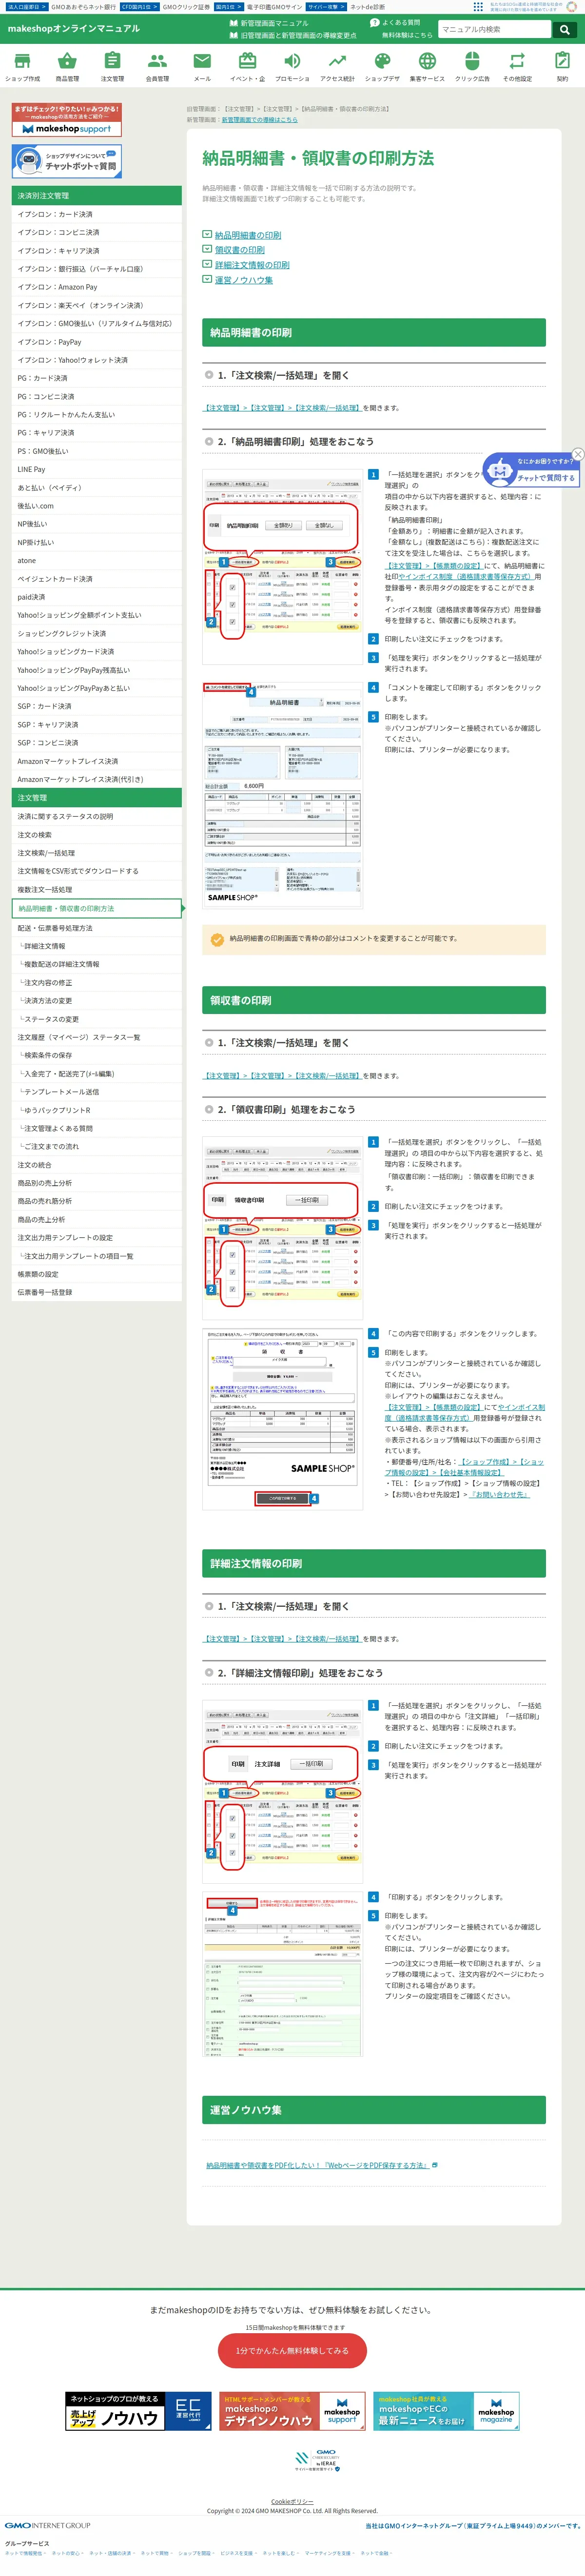Jump to 運営ノウハウ集 anchor link
The height and width of the screenshot is (2576, 585).
pos(244,280)
